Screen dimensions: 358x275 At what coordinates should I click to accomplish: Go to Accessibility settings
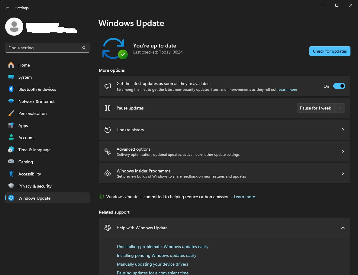point(47,174)
